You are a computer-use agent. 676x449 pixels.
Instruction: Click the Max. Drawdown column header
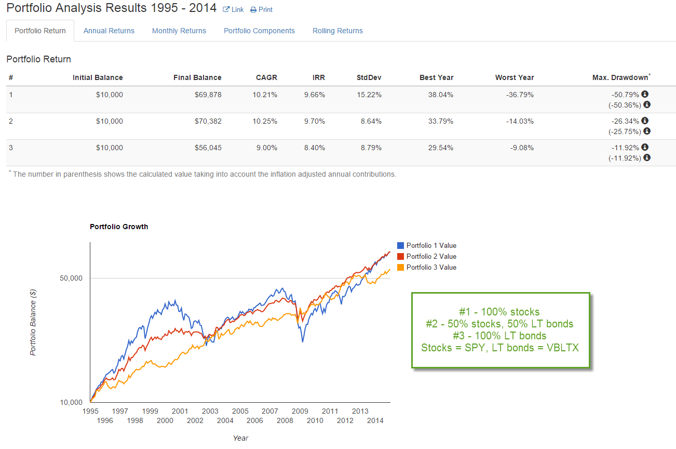pyautogui.click(x=620, y=77)
